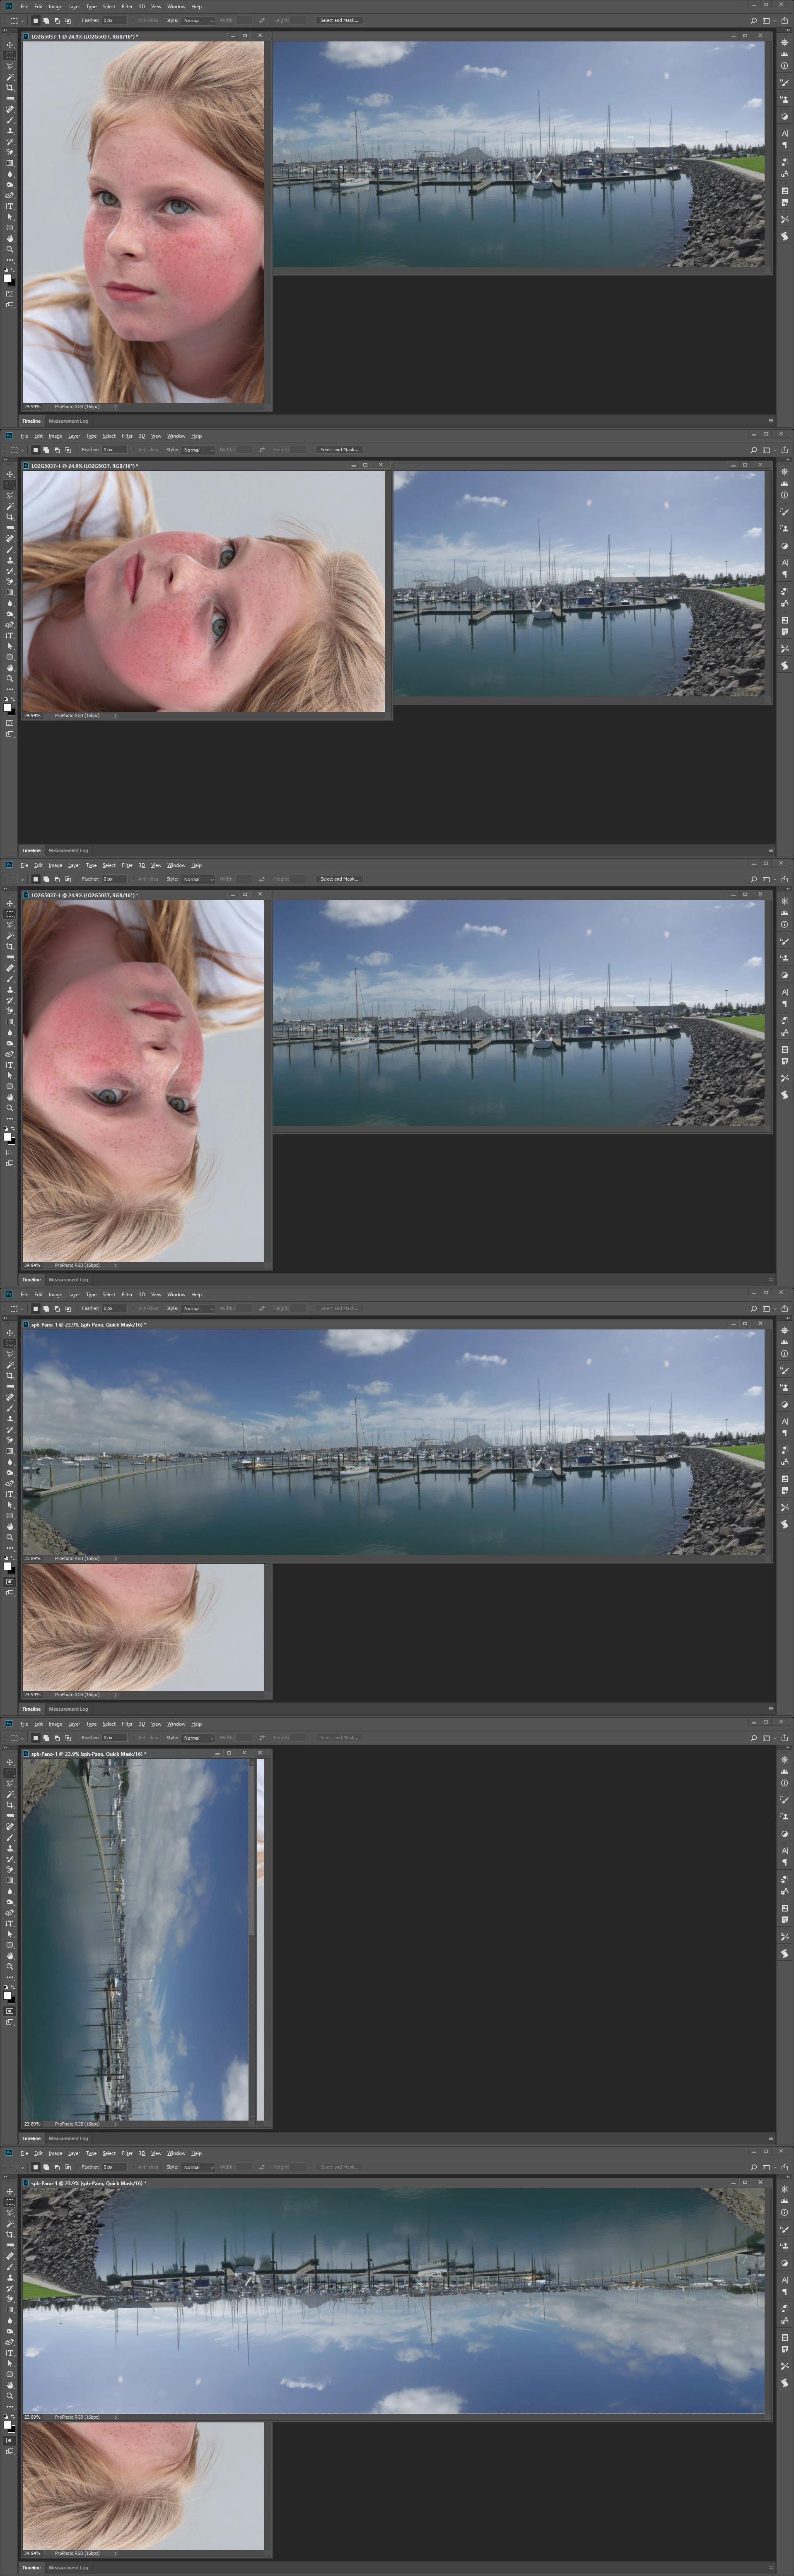This screenshot has height=2576, width=794.
Task: Open the Character panel icon in the upright-portrait window
Action: 785,134
